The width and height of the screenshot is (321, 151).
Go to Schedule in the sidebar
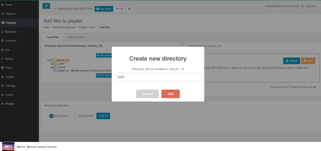coord(11,41)
